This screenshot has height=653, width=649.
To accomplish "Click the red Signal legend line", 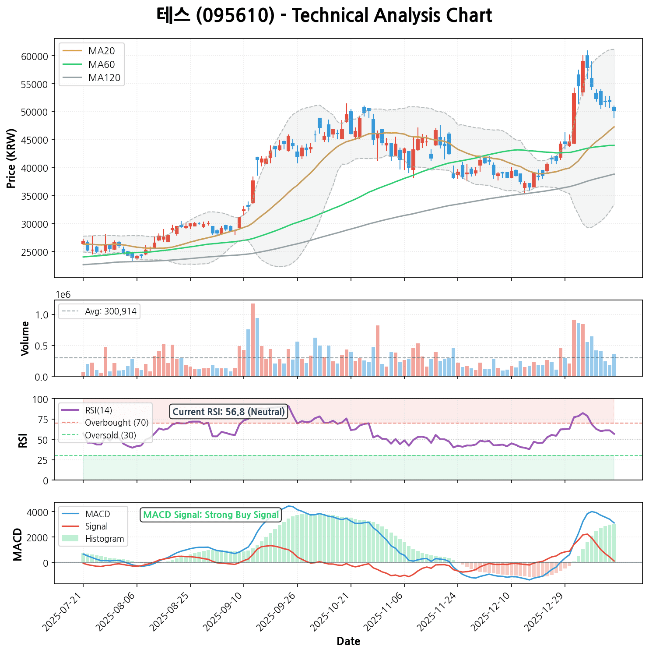I will [71, 526].
